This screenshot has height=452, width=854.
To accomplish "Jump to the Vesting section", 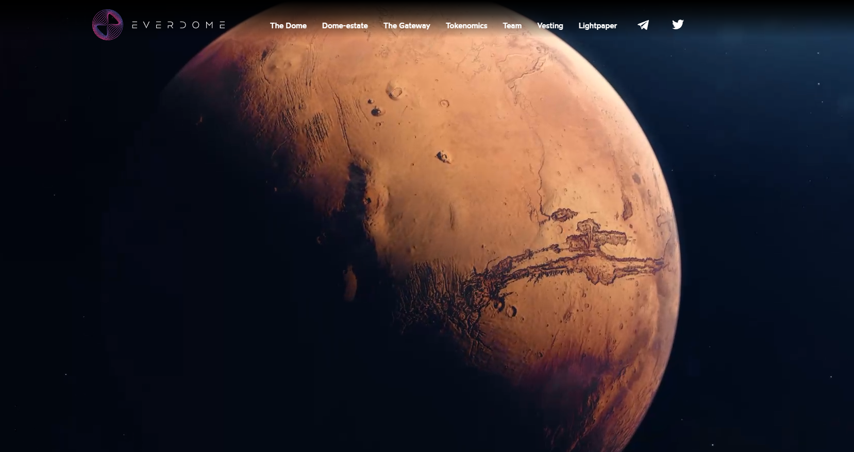I will tap(550, 25).
